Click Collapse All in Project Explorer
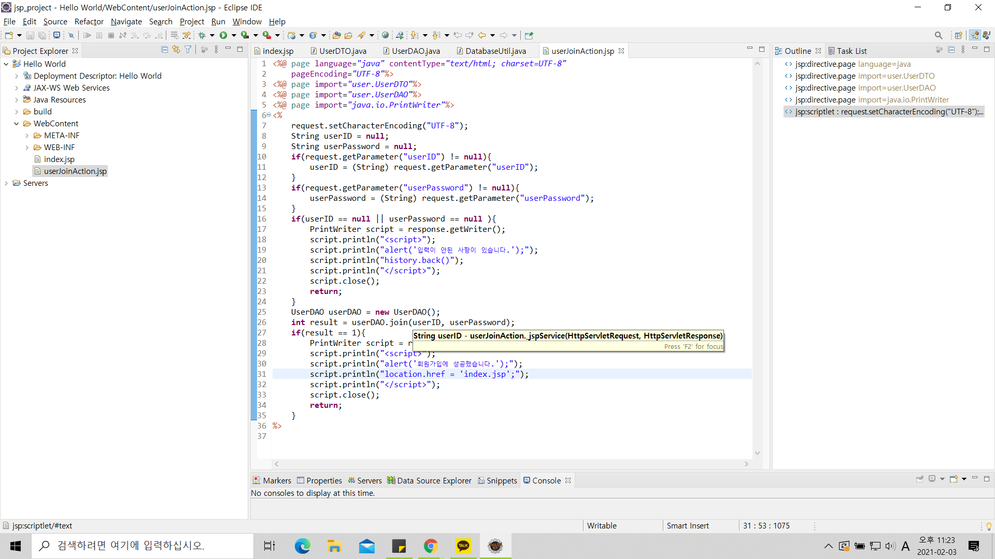 (164, 50)
